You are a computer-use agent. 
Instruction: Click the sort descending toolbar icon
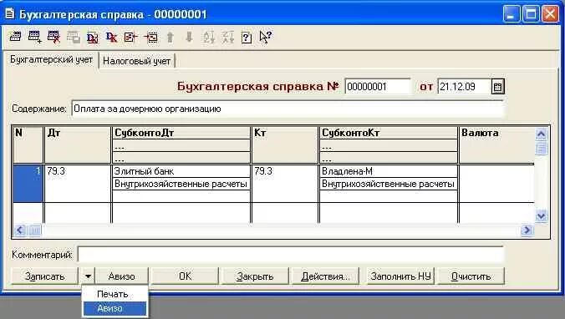[x=227, y=37]
